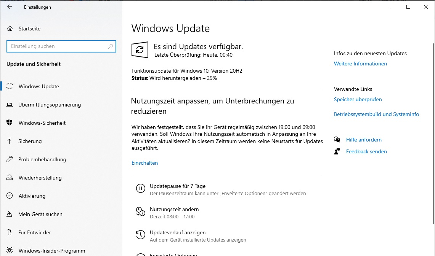Viewport: 435px width, 256px height.
Task: Click the back arrow icon in Einstellungen
Action: 10,7
